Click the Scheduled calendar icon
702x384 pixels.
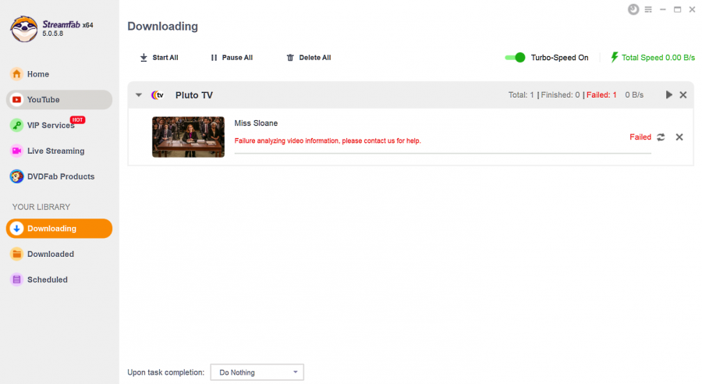pyautogui.click(x=16, y=279)
